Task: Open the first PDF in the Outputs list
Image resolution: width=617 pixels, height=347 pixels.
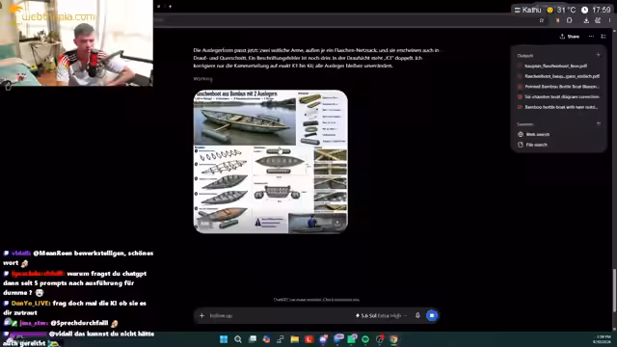Action: pos(555,67)
